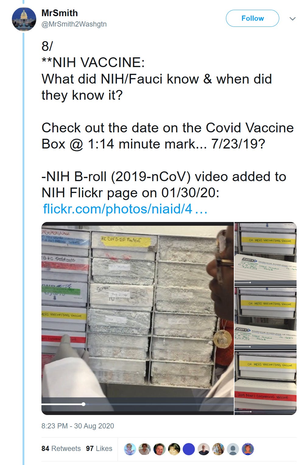Screen dimensions: 306x465
Task: Click the first liker avatar
Action: 130,449
